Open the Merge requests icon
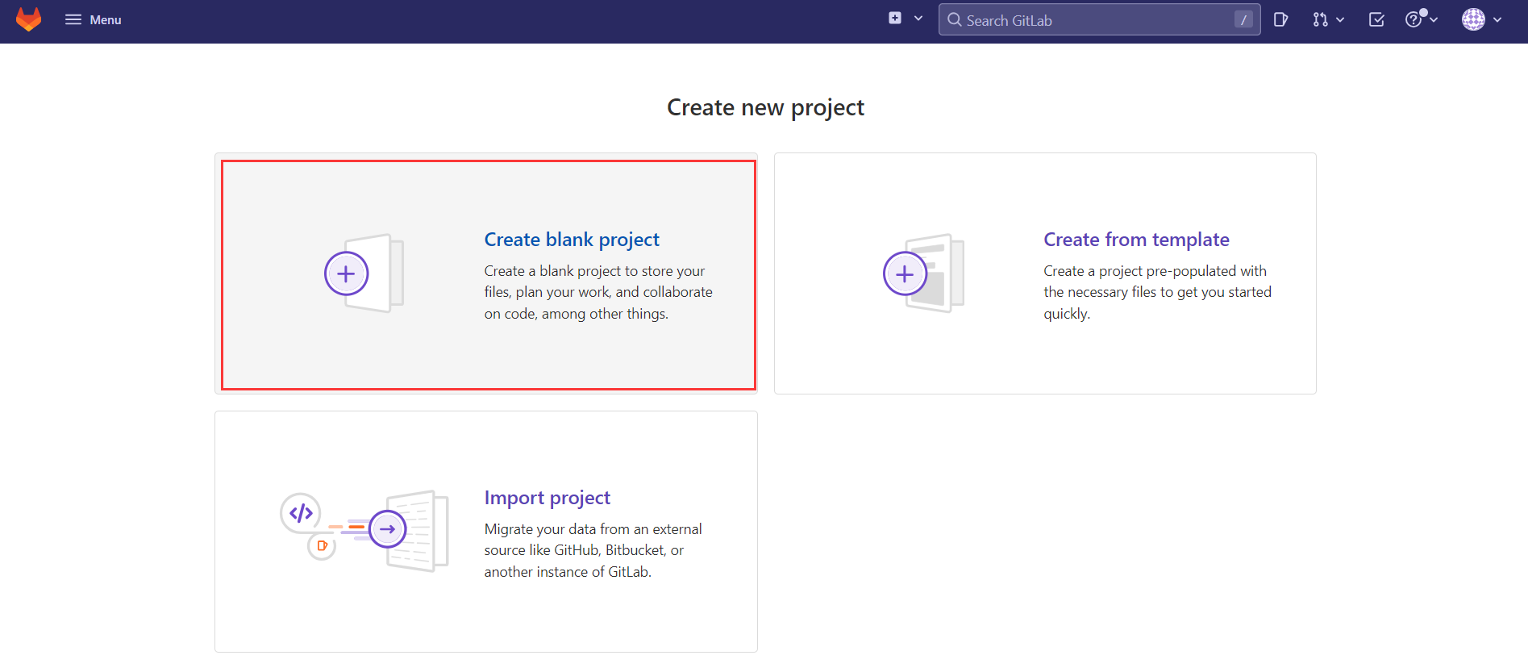 (x=1320, y=19)
